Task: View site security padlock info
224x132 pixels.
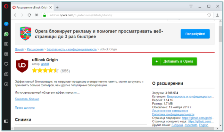Action: point(45,15)
